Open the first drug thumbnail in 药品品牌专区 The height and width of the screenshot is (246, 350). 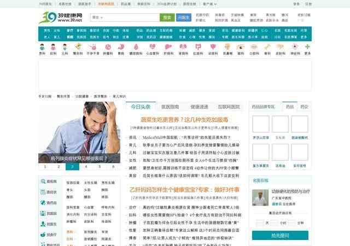261,124
